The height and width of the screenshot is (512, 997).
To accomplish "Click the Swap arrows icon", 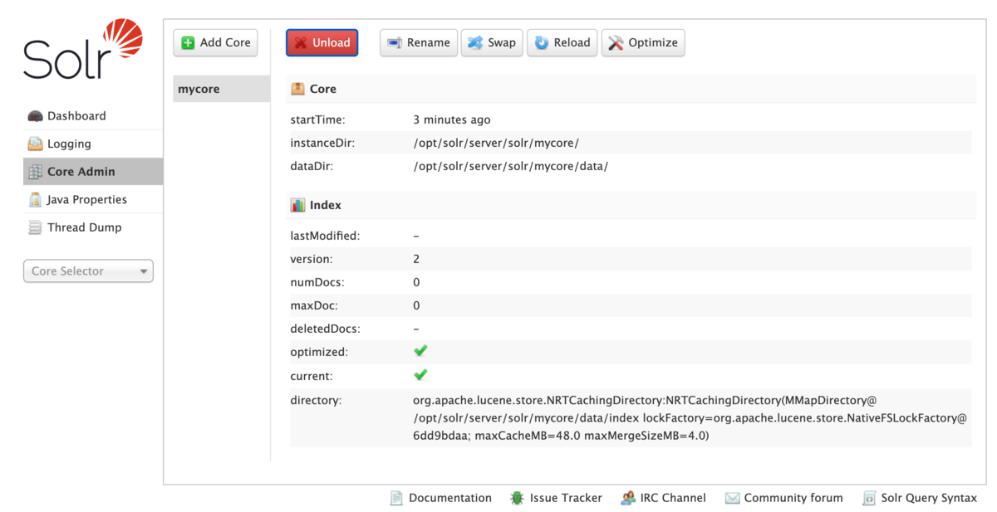I will pos(475,42).
